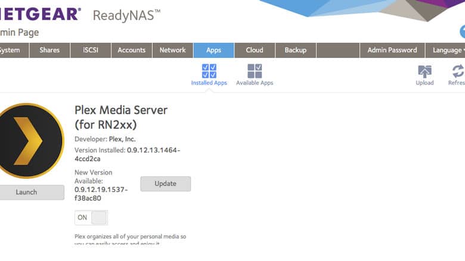
Task: Click the blue help icon
Action: (463, 32)
